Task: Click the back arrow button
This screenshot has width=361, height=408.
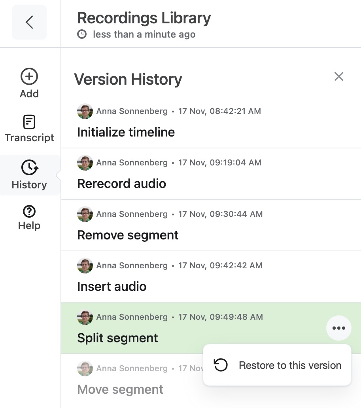Action: click(29, 22)
